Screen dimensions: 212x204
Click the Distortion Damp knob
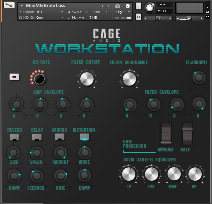tap(84, 175)
